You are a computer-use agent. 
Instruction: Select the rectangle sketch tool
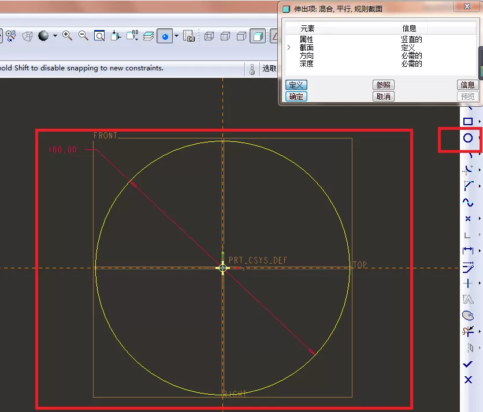point(468,122)
